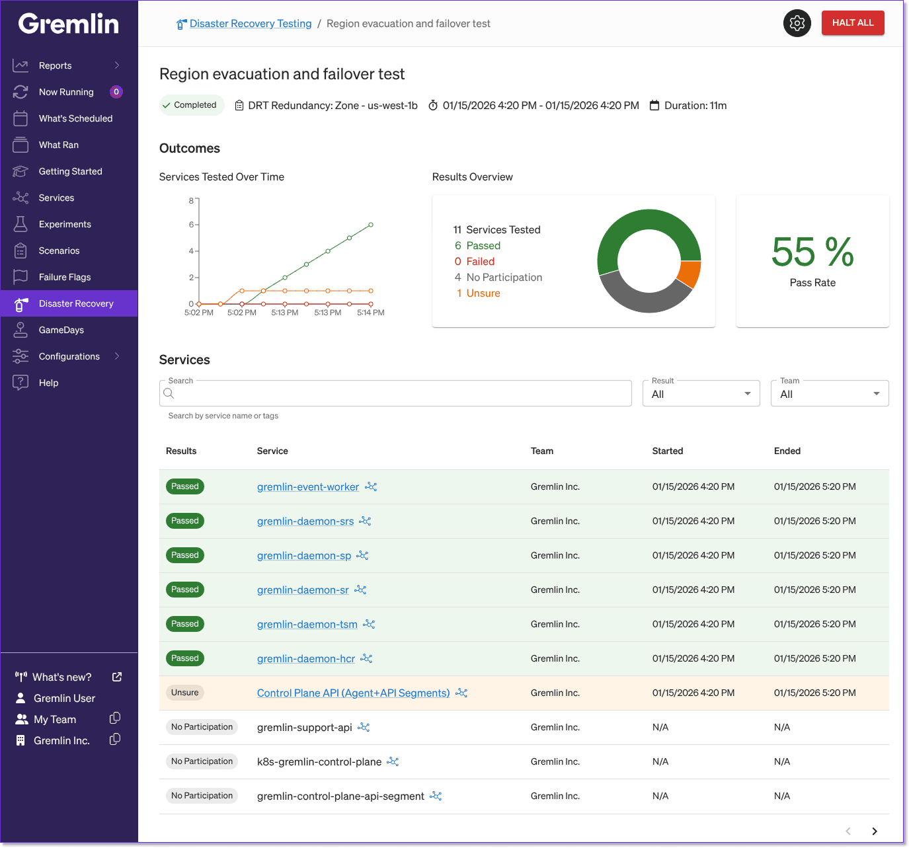Go to next page of services
The image size is (909, 848).
coord(875,831)
